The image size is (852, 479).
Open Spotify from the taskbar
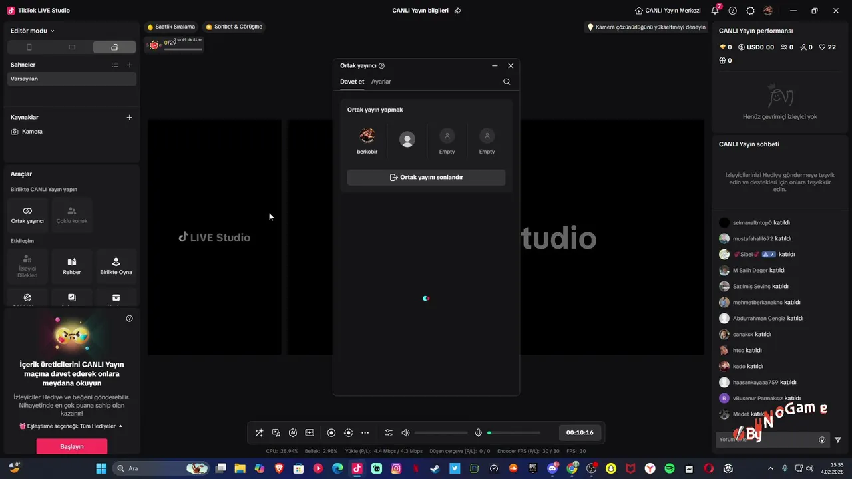670,468
